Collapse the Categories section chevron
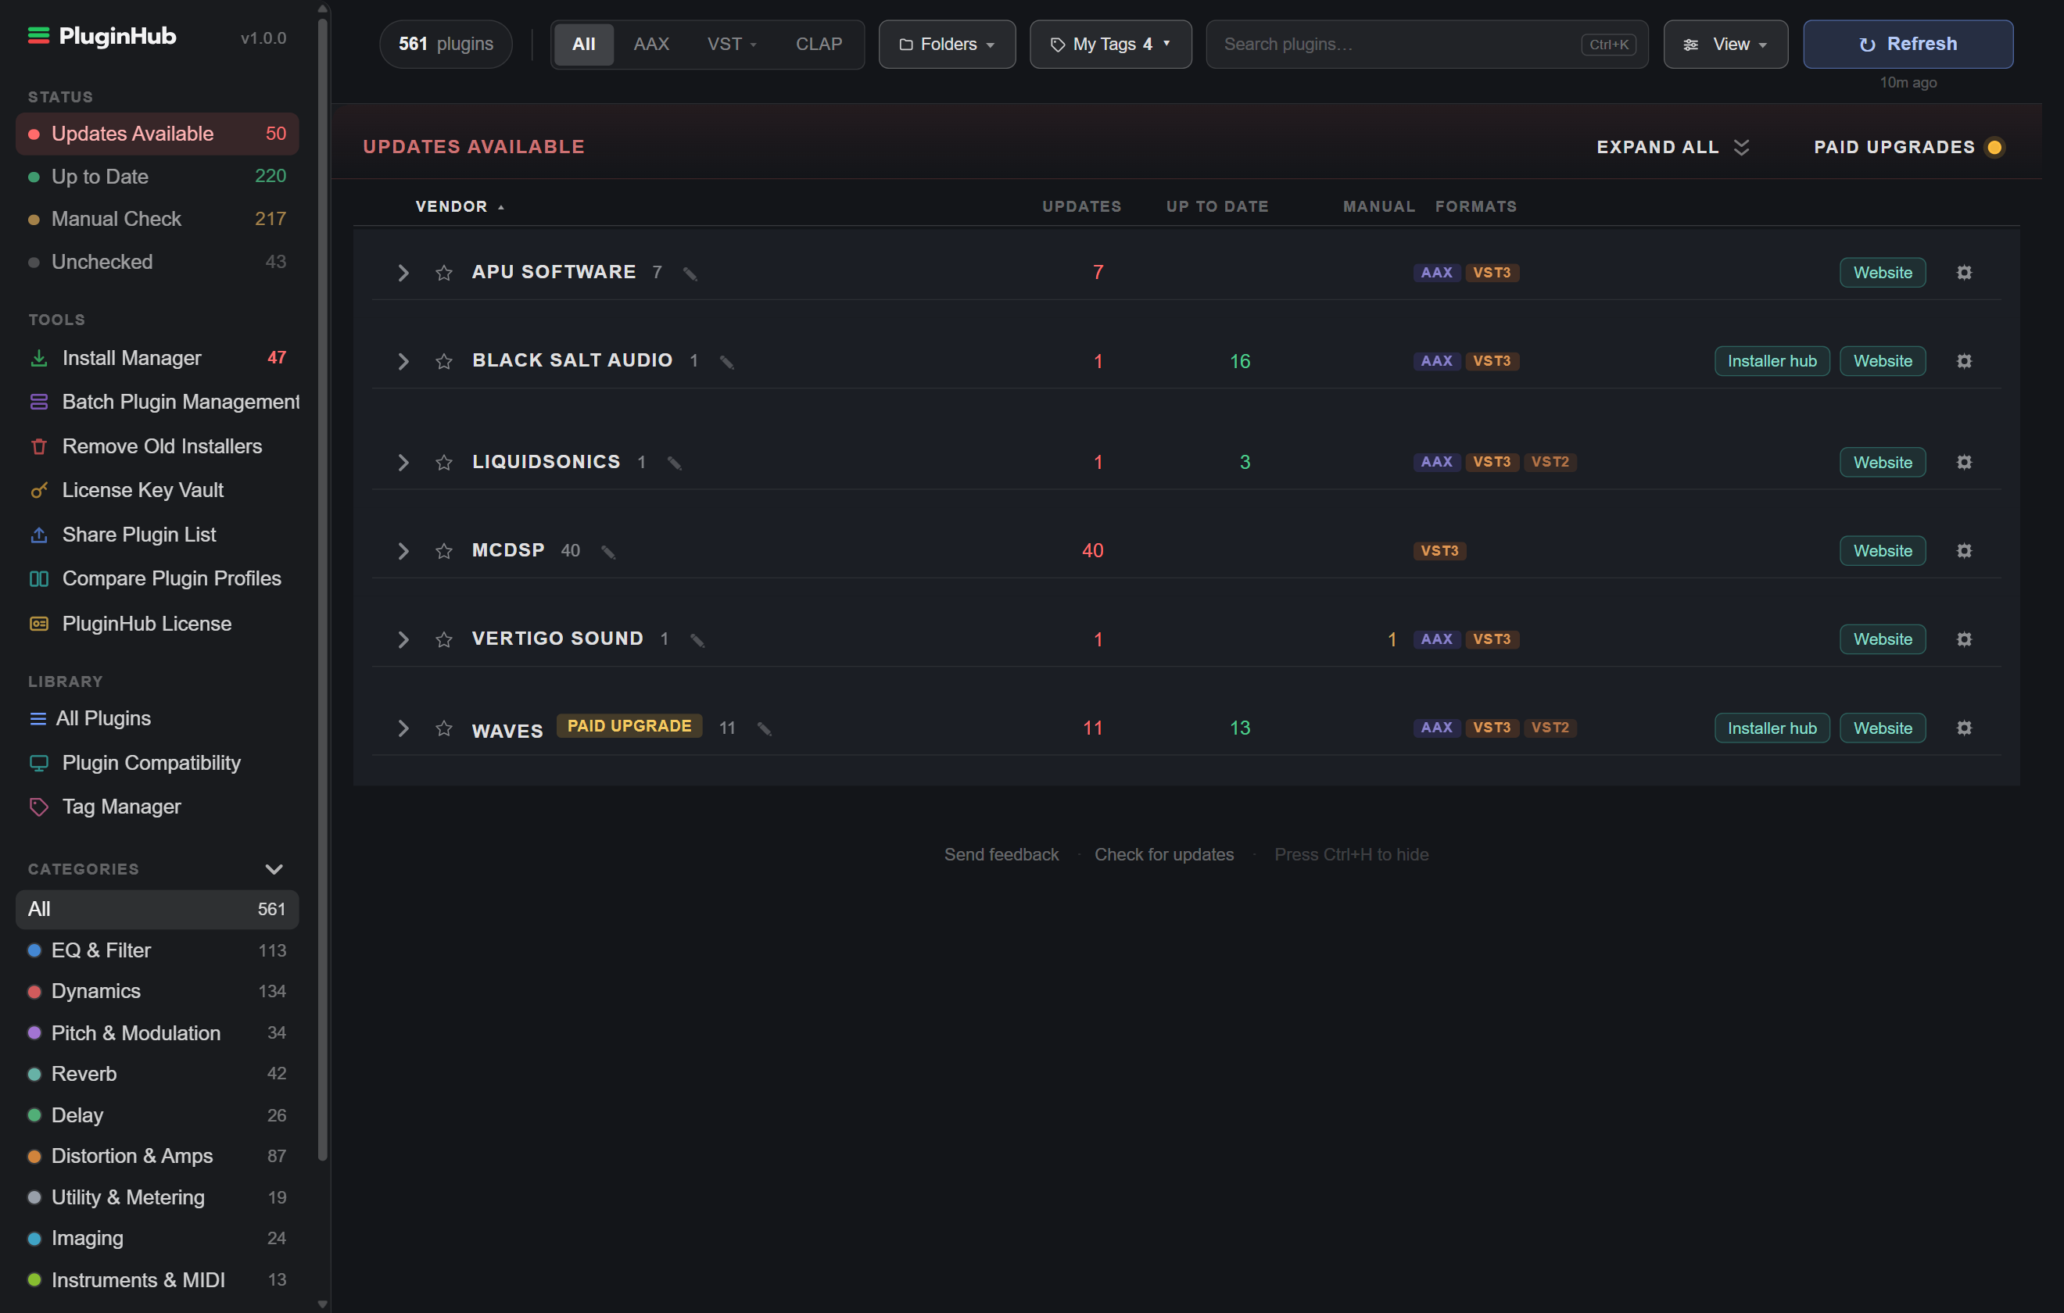 click(274, 869)
